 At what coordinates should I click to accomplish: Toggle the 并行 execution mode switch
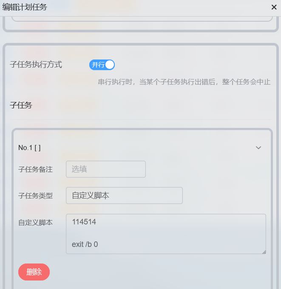point(102,65)
